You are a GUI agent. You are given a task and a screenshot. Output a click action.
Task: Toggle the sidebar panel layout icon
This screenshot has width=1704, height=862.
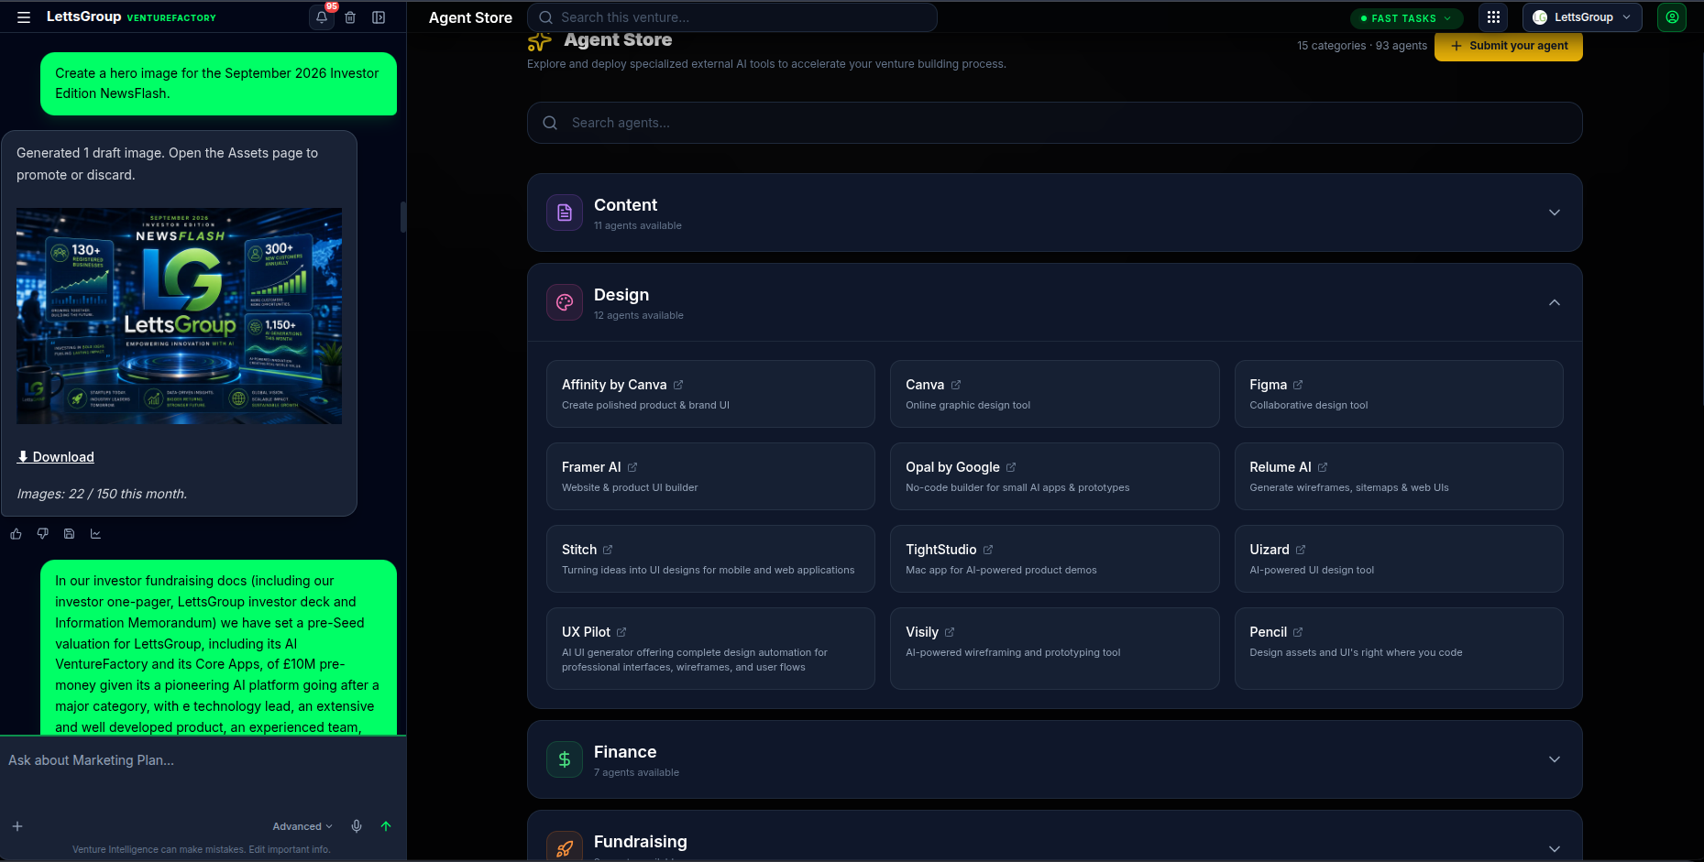(x=379, y=17)
